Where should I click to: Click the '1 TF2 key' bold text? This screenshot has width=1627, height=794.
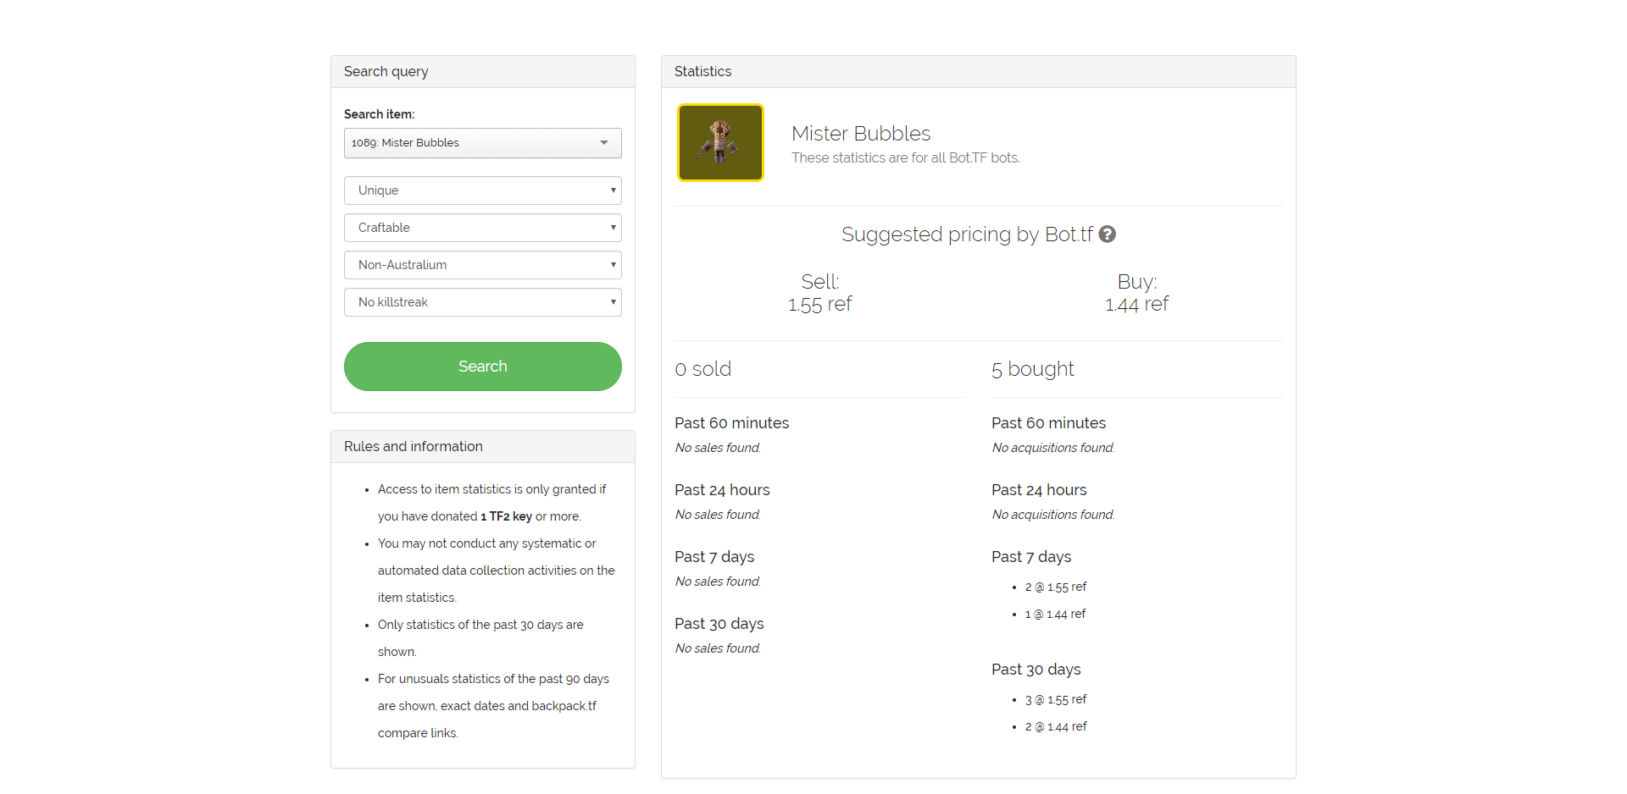(x=507, y=516)
